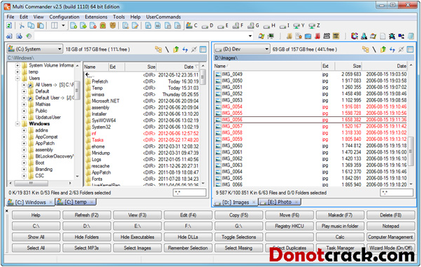421x267 pixels.
Task: Open network drive Z from toolbar
Action: 315,25
